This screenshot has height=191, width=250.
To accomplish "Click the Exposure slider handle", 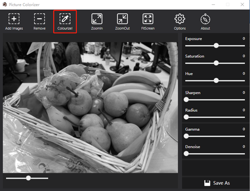I will (216, 46).
